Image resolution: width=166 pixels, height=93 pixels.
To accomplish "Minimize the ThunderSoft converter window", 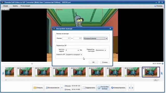I will point(156,2).
